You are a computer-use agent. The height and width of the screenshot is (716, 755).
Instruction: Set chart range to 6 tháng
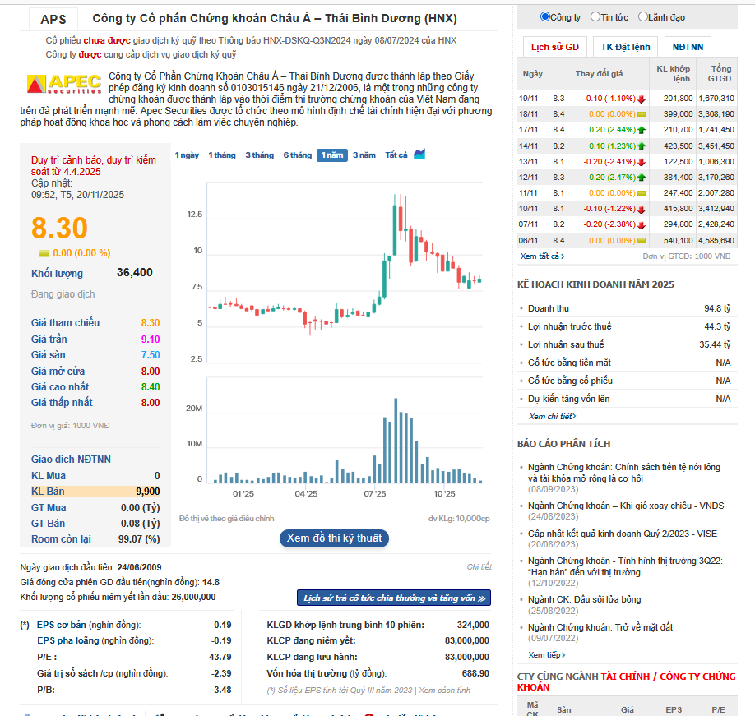pyautogui.click(x=298, y=155)
